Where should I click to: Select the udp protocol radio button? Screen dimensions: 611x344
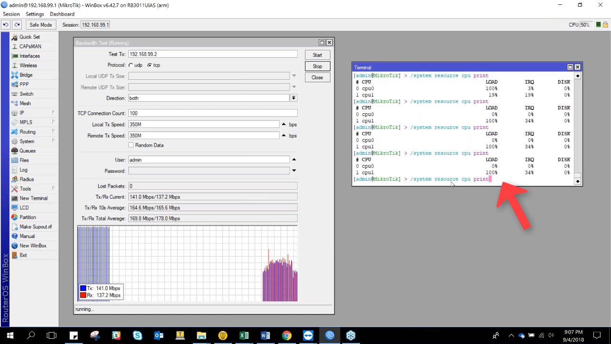(x=131, y=65)
